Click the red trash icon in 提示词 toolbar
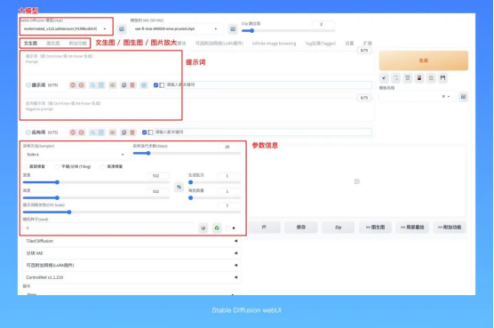Image resolution: width=494 pixels, height=328 pixels. tap(132, 85)
